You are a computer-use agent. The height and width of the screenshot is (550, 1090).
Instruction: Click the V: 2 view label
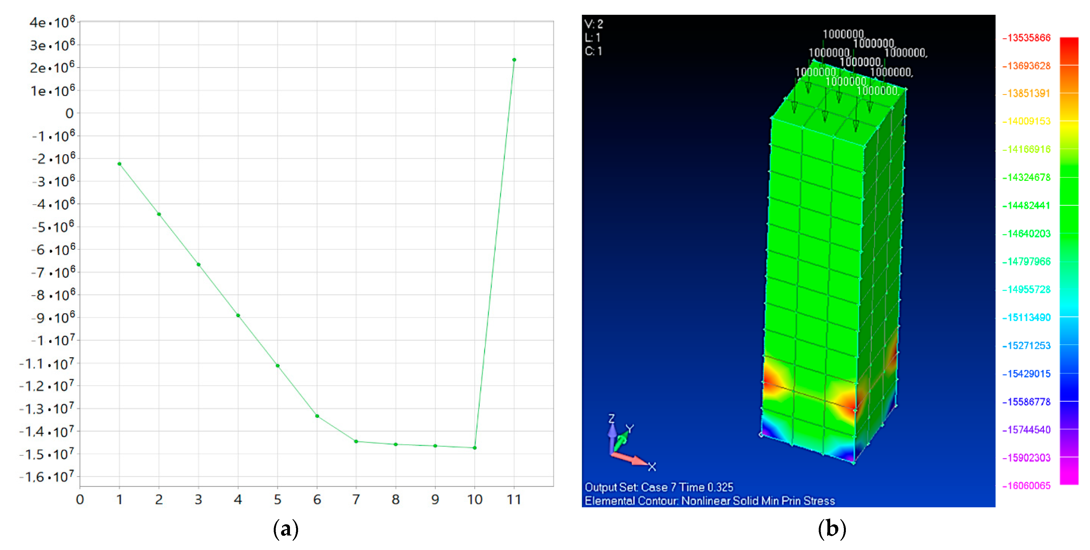pos(593,24)
